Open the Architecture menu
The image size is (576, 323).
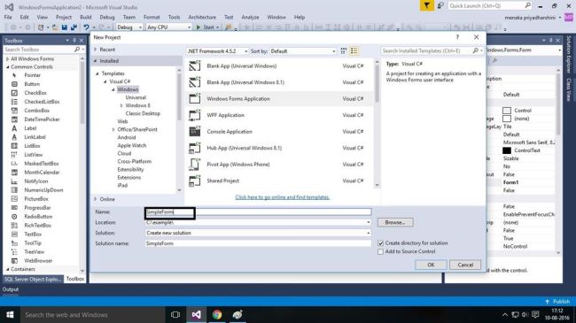(202, 17)
